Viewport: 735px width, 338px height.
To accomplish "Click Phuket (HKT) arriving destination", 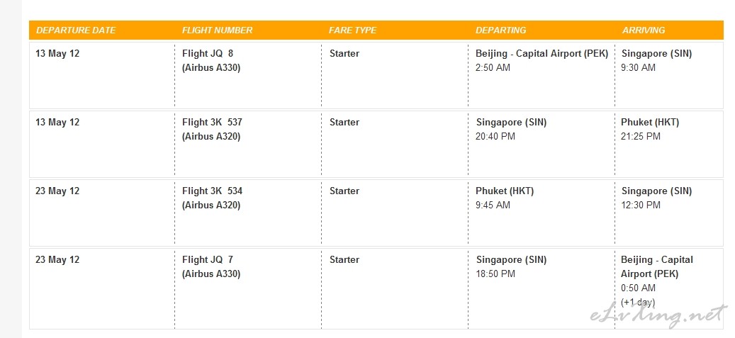I will click(x=650, y=123).
